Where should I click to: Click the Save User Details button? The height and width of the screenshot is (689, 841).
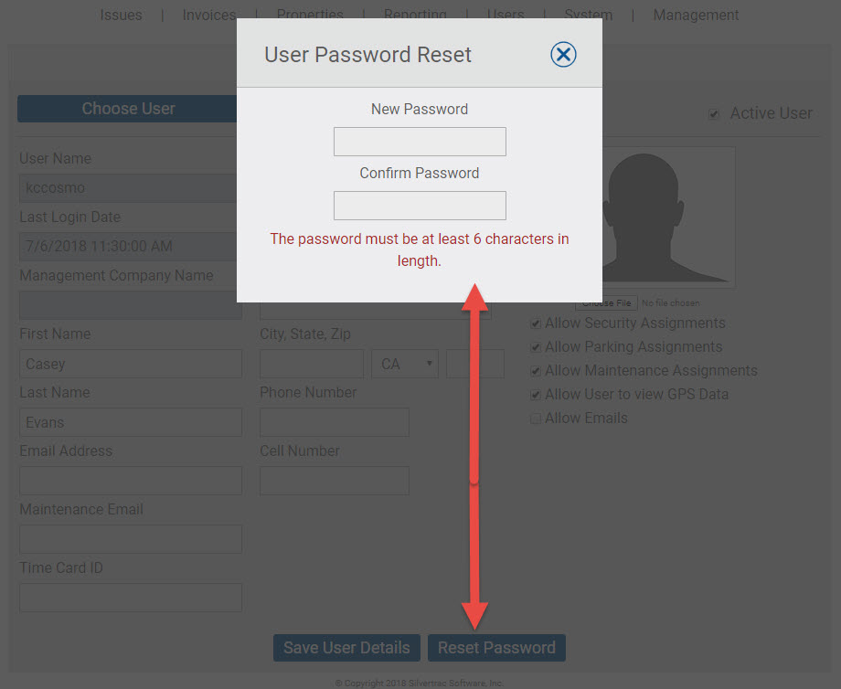tap(346, 648)
